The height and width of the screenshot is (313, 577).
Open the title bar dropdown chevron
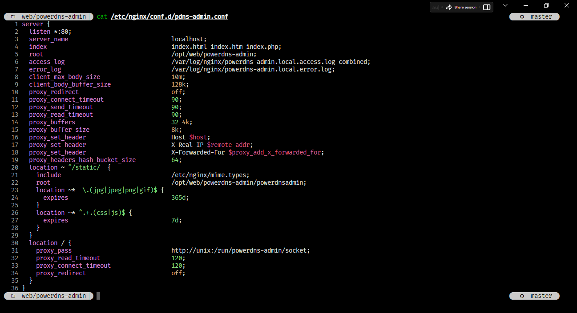505,5
